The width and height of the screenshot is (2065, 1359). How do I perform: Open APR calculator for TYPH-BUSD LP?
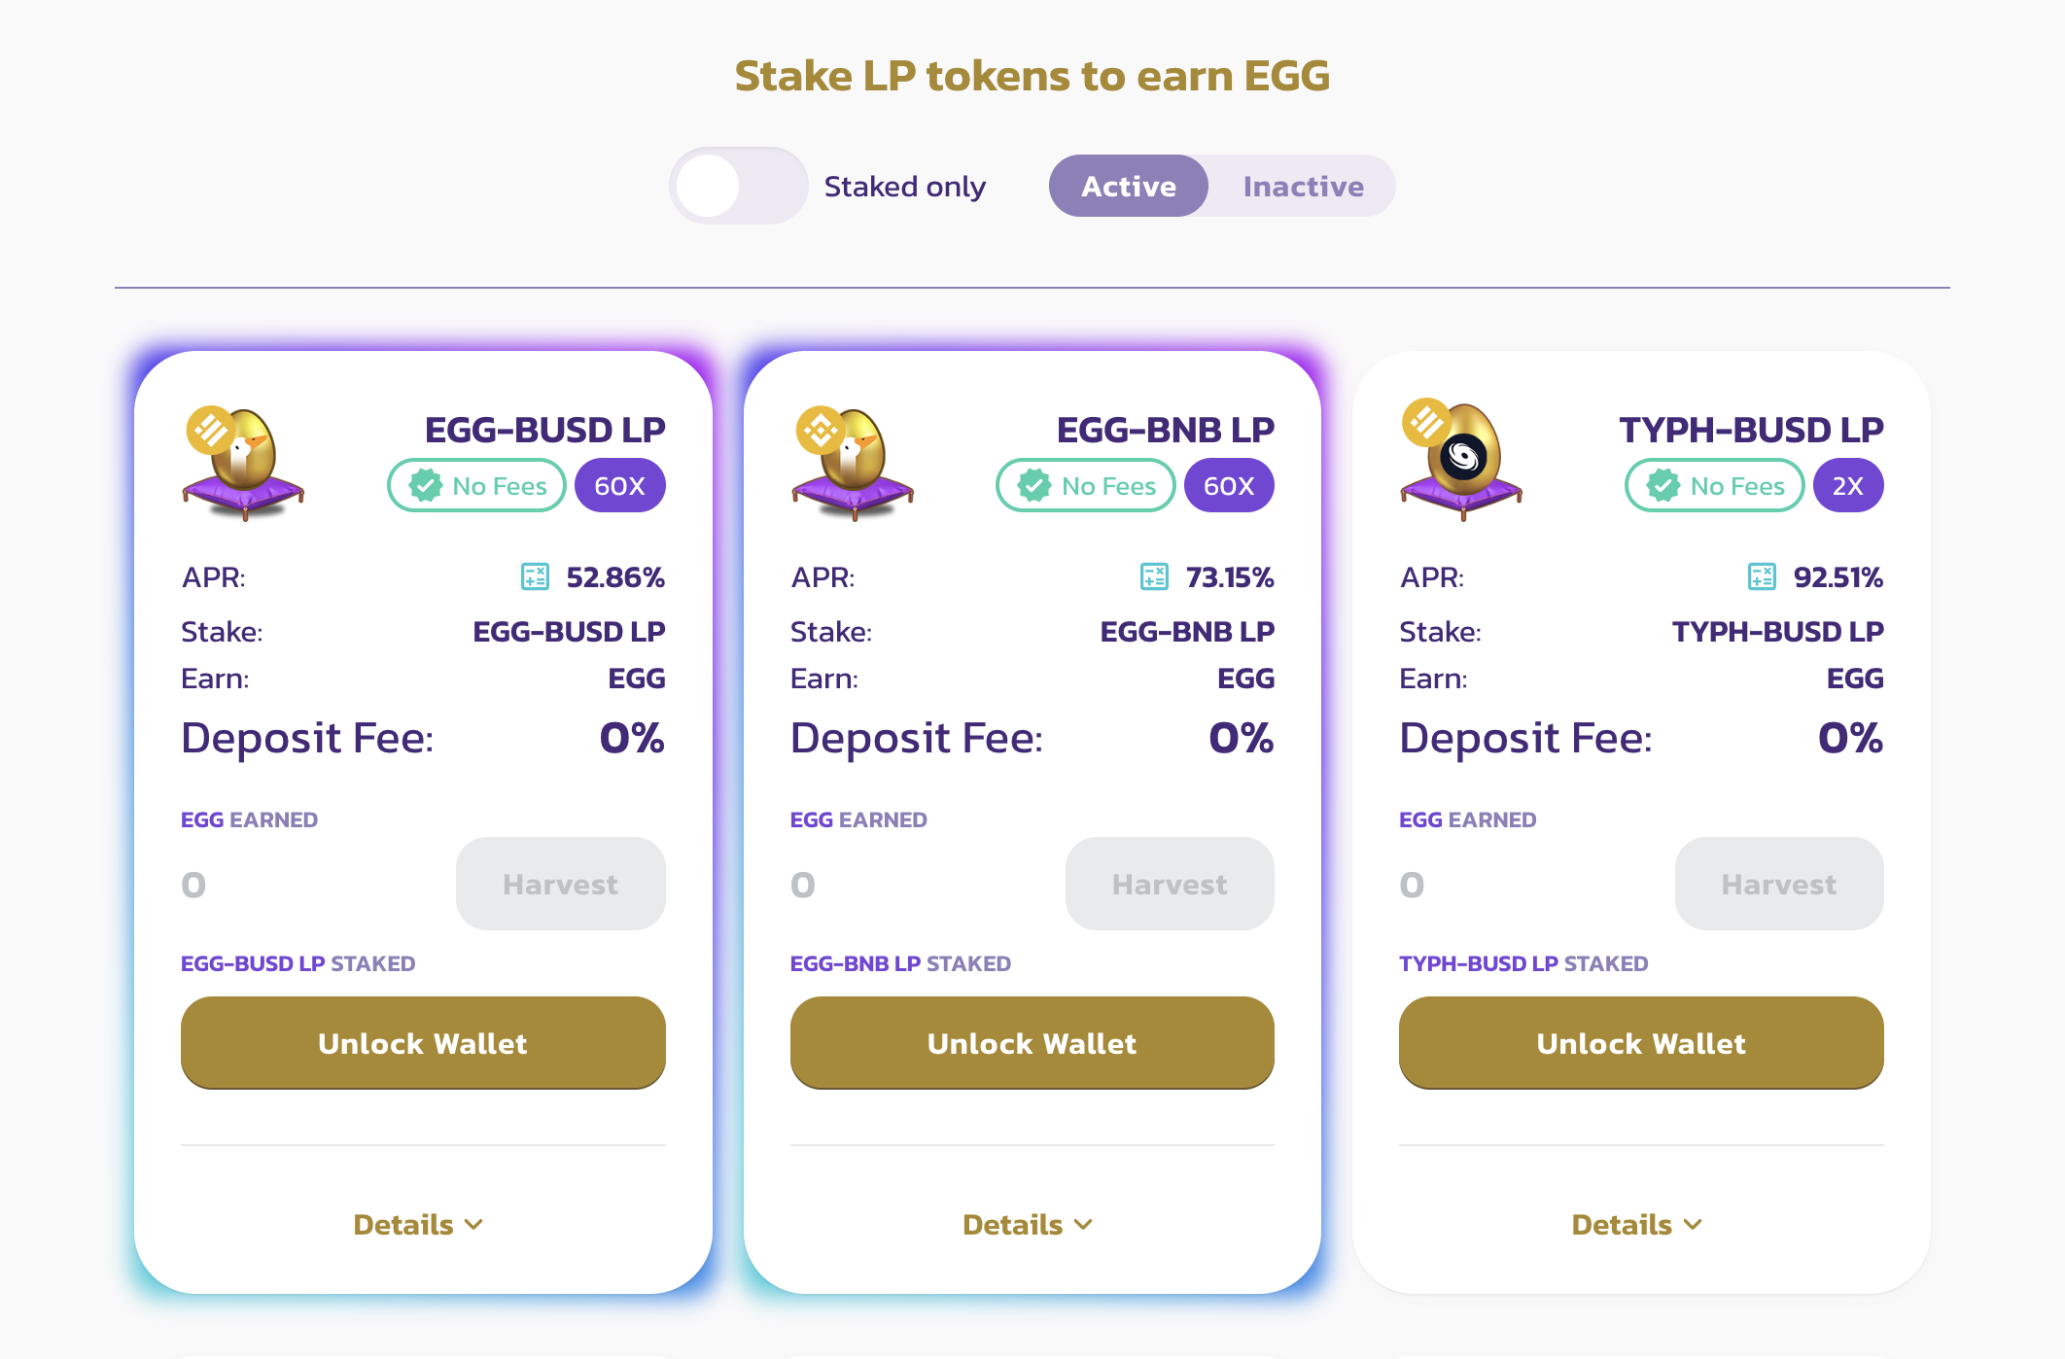click(x=1762, y=576)
